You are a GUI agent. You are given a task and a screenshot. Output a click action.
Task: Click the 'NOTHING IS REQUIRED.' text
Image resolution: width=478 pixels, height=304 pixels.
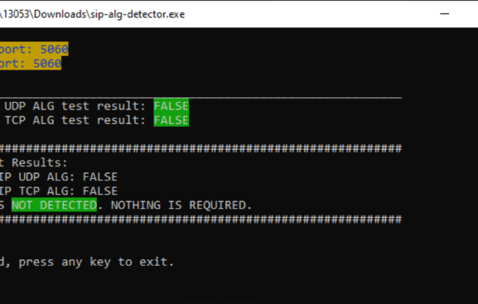(181, 205)
